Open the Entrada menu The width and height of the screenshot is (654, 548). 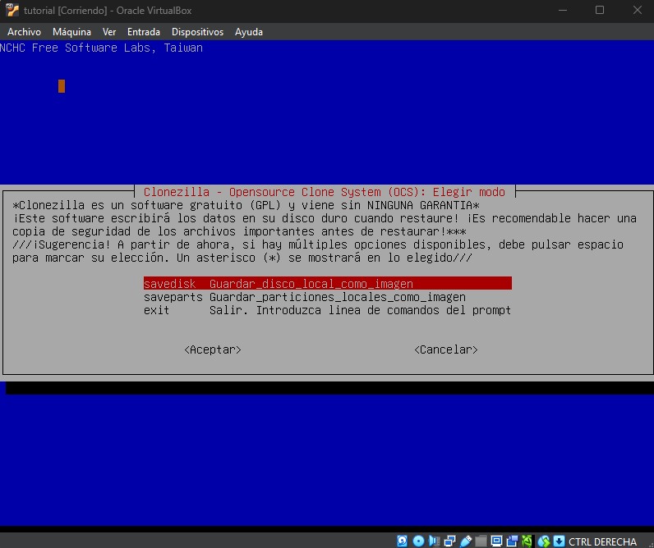tap(144, 32)
